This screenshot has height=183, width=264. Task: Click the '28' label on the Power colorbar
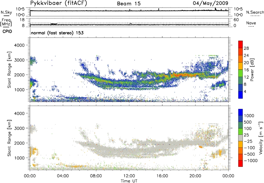246,48
